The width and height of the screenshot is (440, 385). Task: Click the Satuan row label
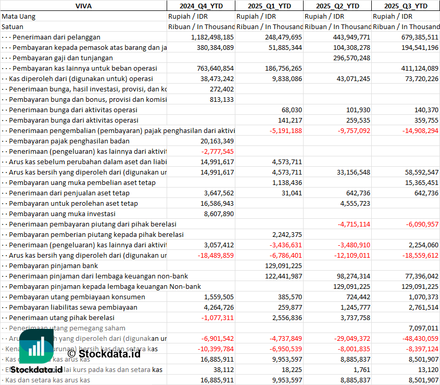[x=12, y=27]
